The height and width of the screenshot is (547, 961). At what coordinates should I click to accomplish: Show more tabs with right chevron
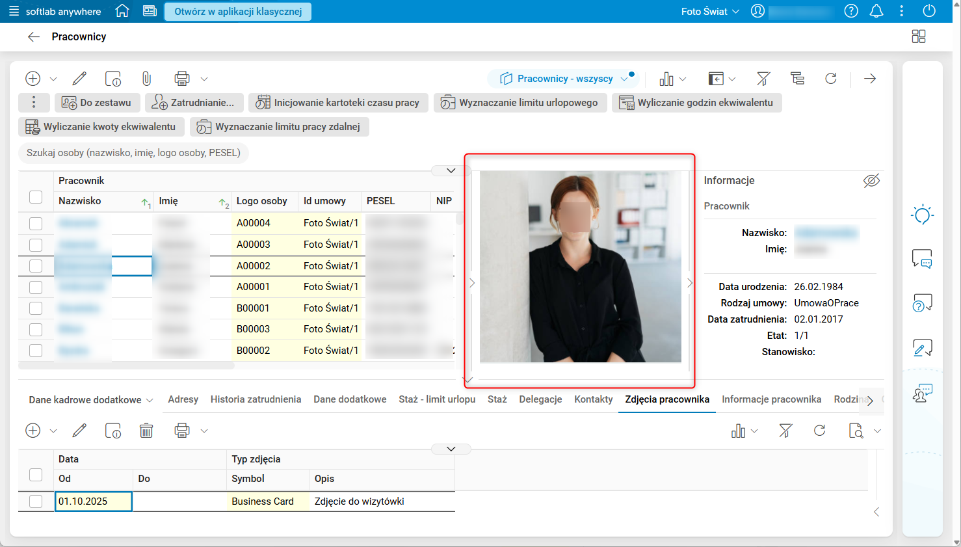click(870, 401)
